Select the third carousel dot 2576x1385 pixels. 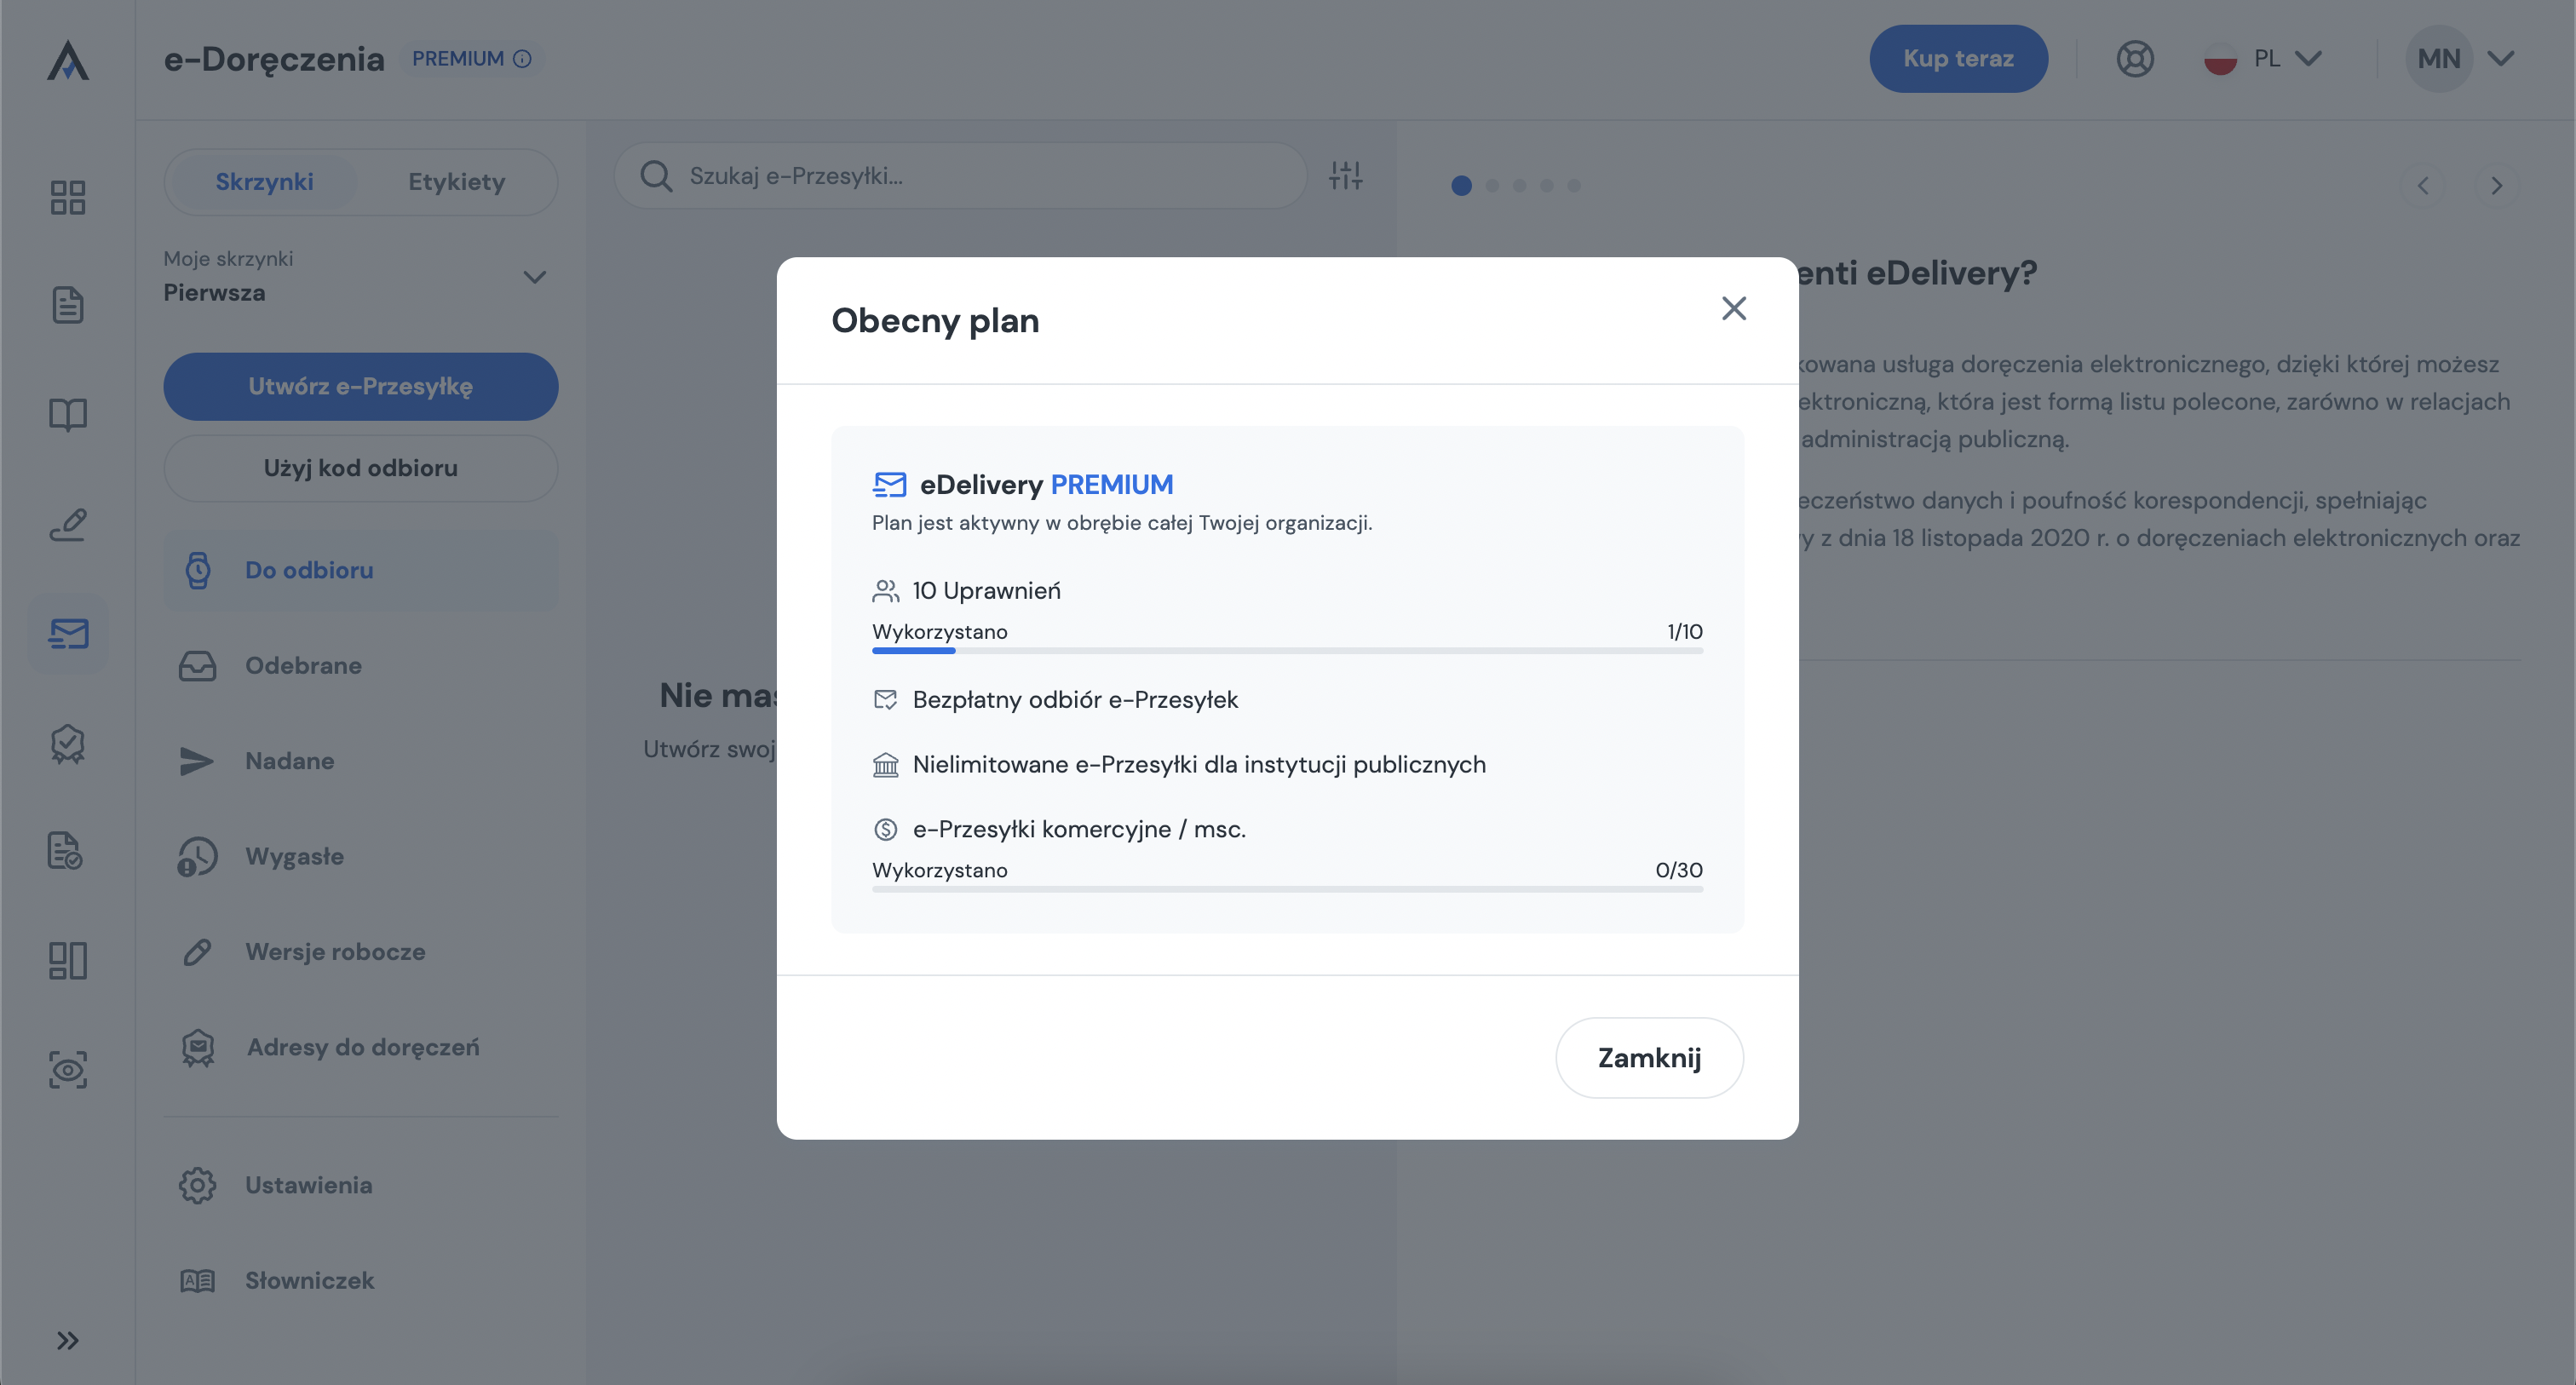tap(1520, 185)
